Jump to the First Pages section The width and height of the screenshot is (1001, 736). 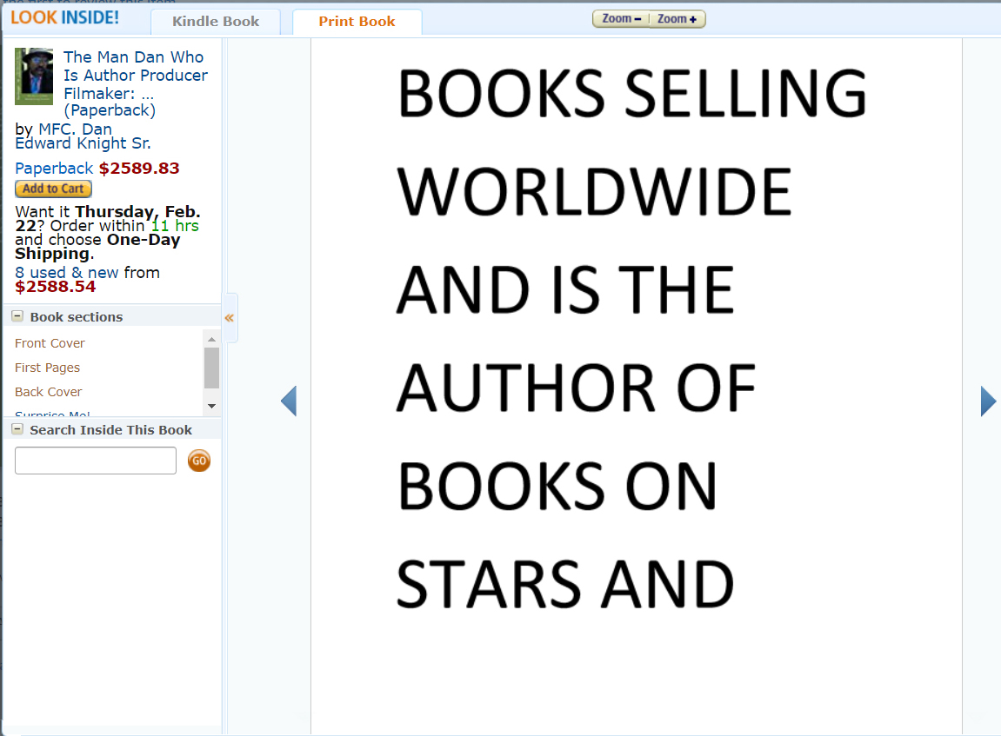[x=47, y=368]
